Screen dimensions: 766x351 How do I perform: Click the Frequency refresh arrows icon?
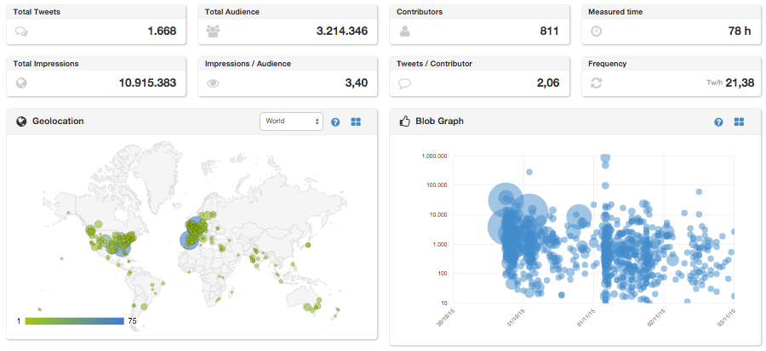pos(596,83)
